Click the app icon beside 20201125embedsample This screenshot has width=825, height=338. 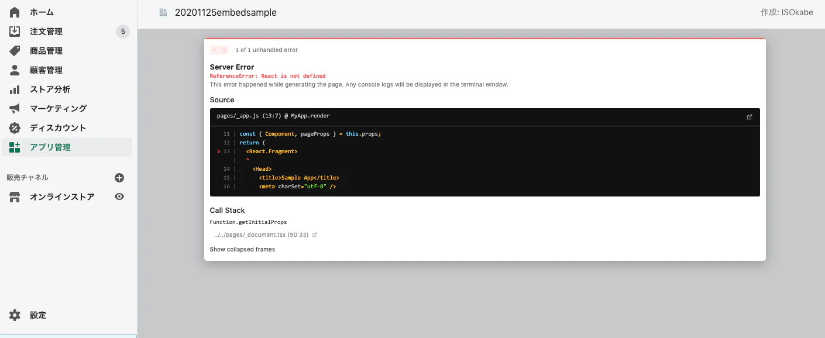click(163, 12)
